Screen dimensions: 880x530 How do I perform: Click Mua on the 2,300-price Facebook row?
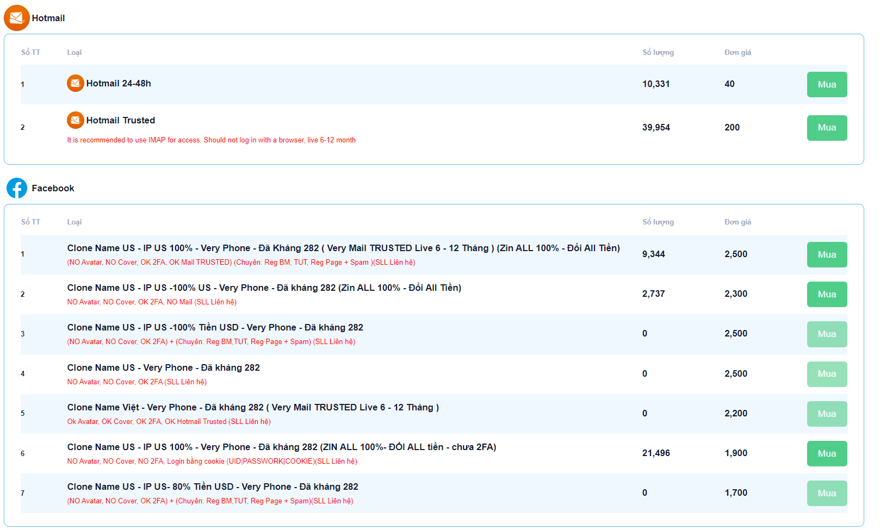(827, 294)
